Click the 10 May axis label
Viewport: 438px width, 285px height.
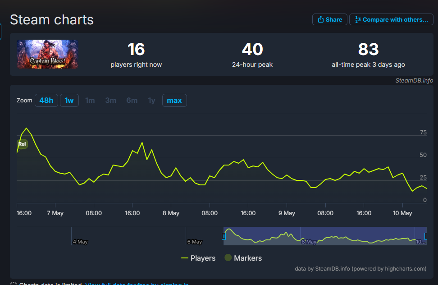point(402,213)
